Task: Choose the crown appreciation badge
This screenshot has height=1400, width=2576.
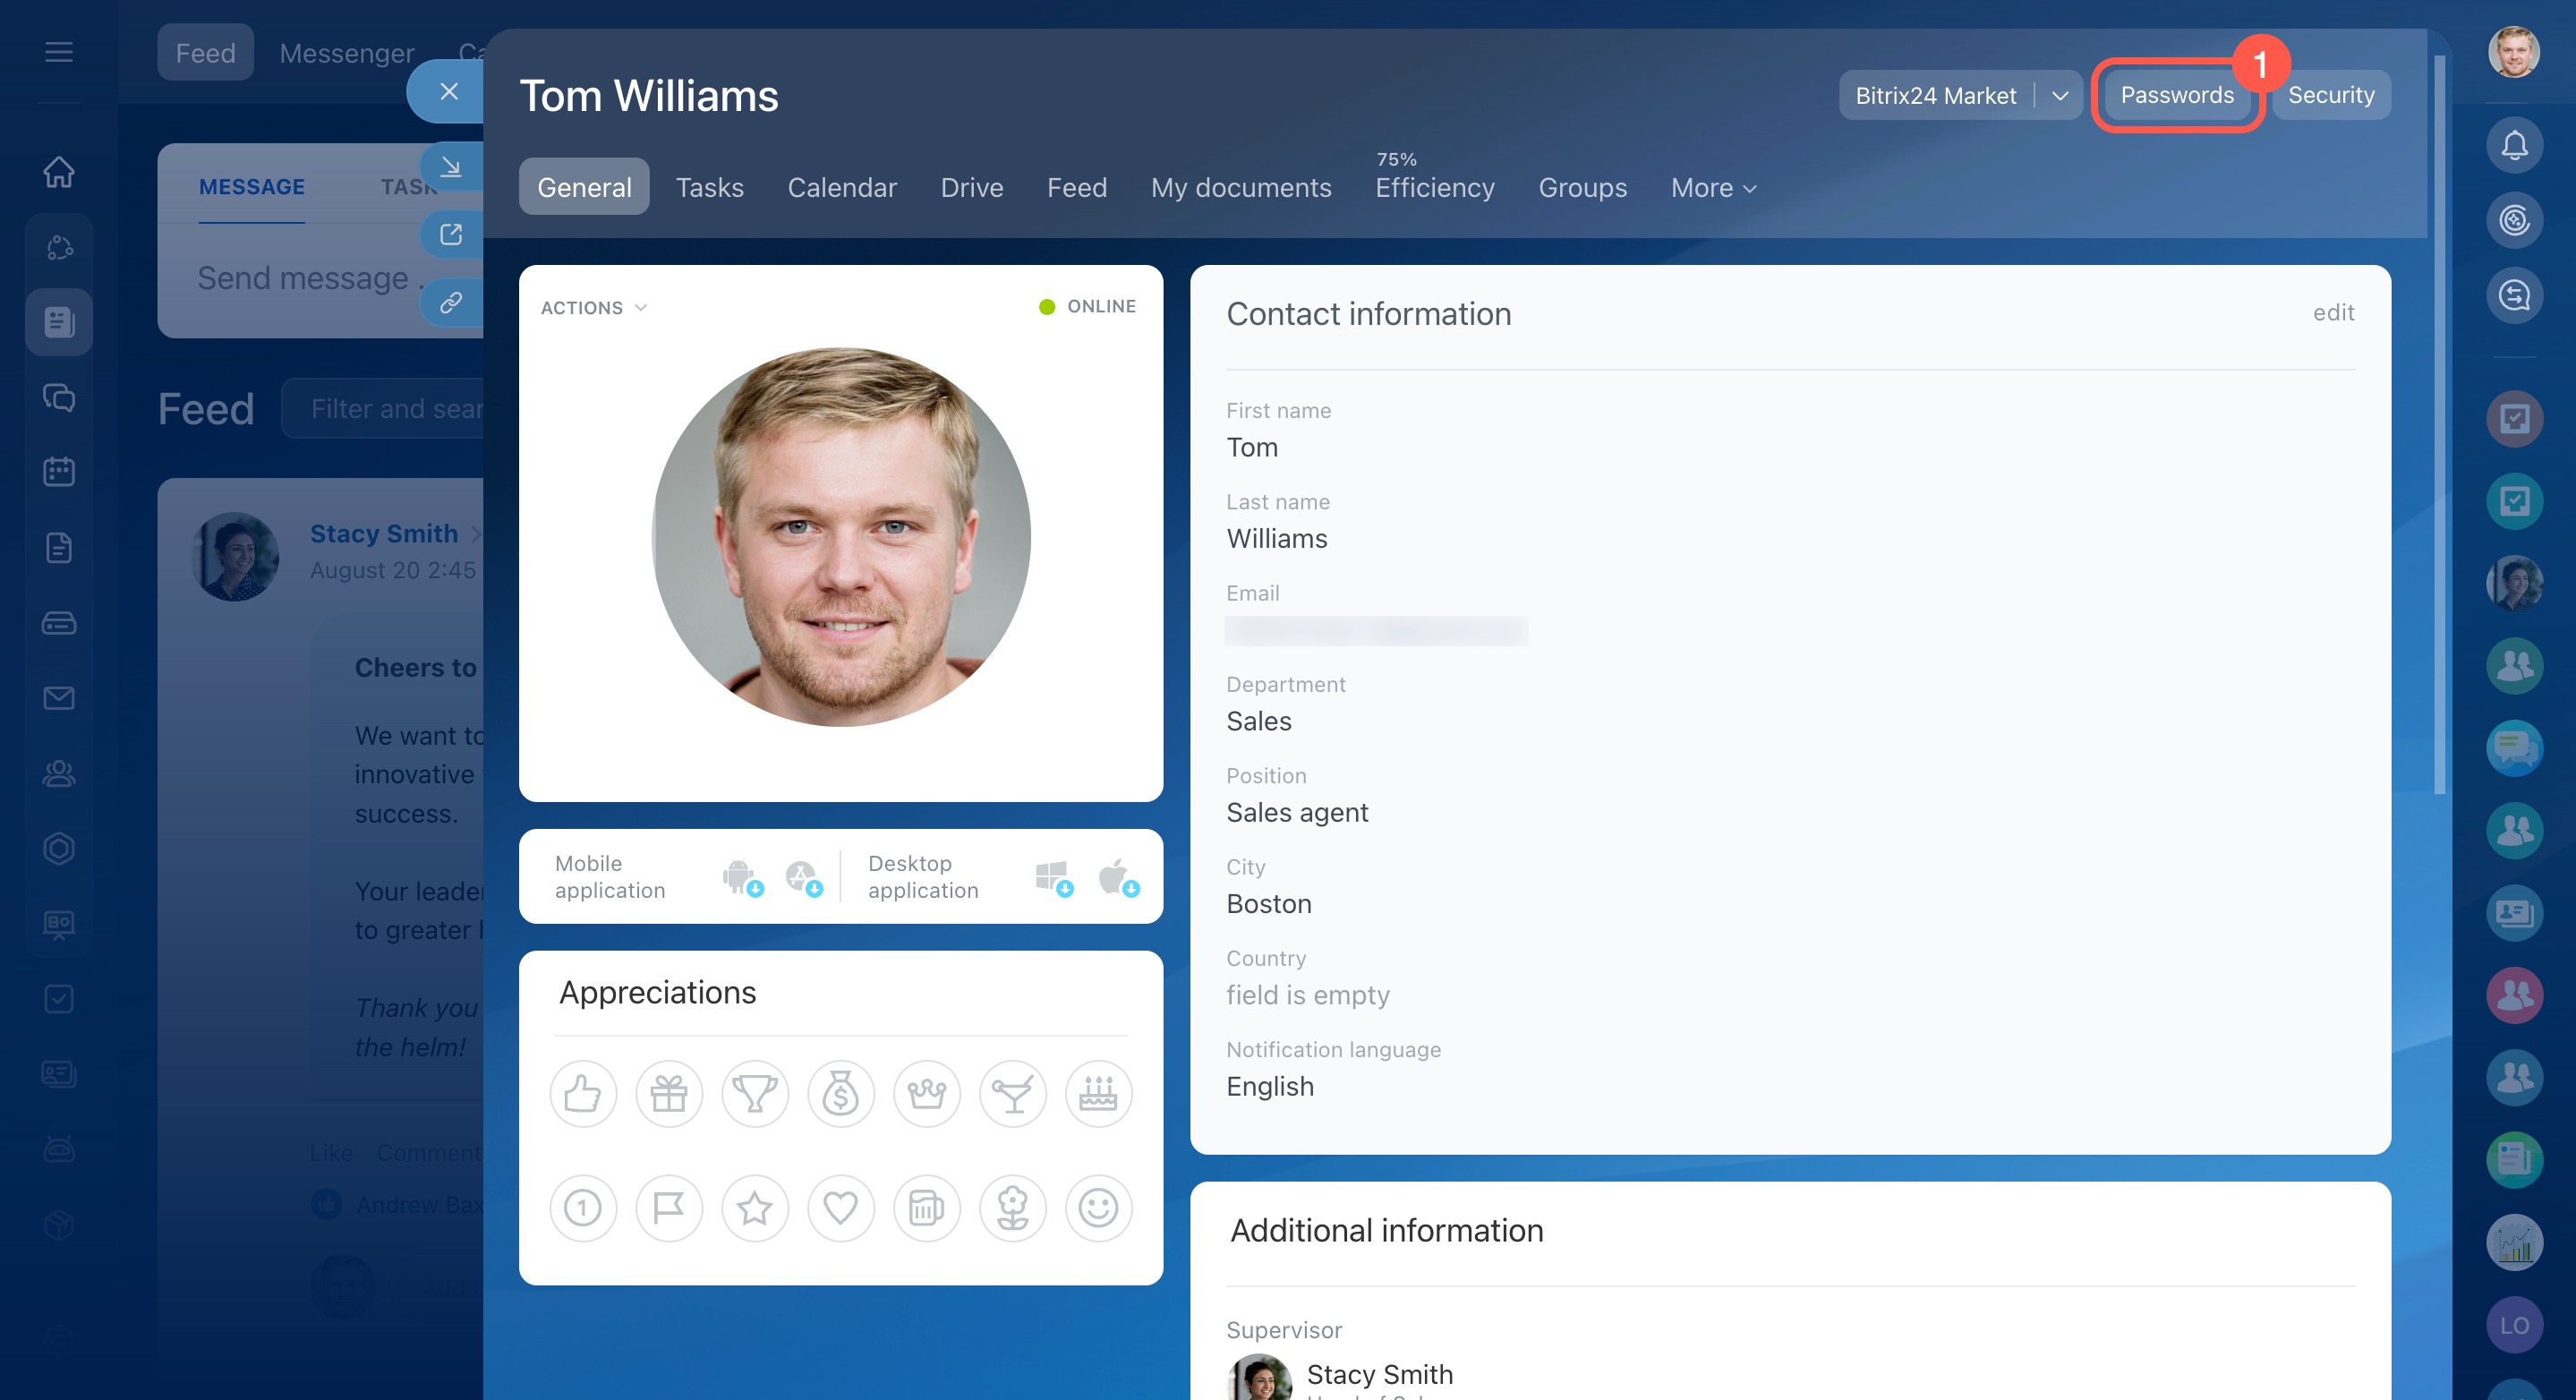Action: (x=926, y=1094)
